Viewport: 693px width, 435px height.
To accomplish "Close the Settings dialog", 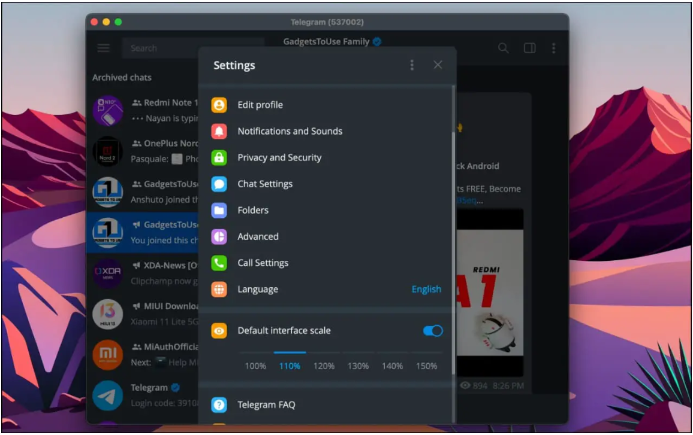I will pos(438,65).
